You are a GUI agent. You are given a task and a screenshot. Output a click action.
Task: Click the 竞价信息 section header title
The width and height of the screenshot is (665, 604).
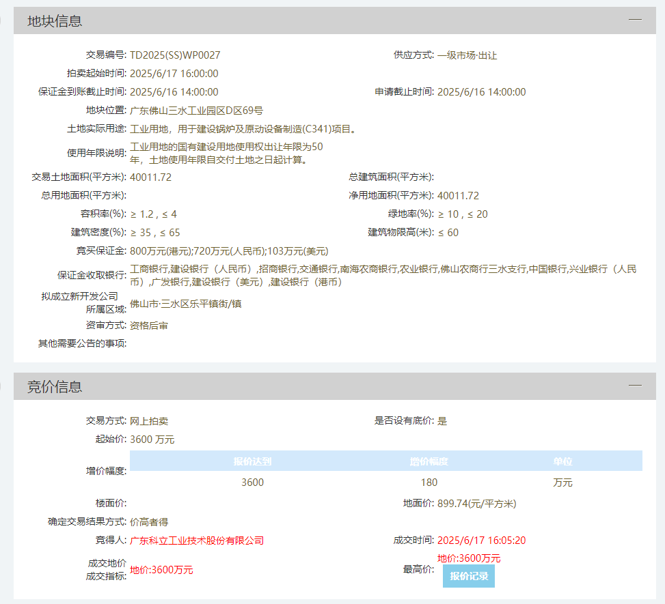coord(55,387)
